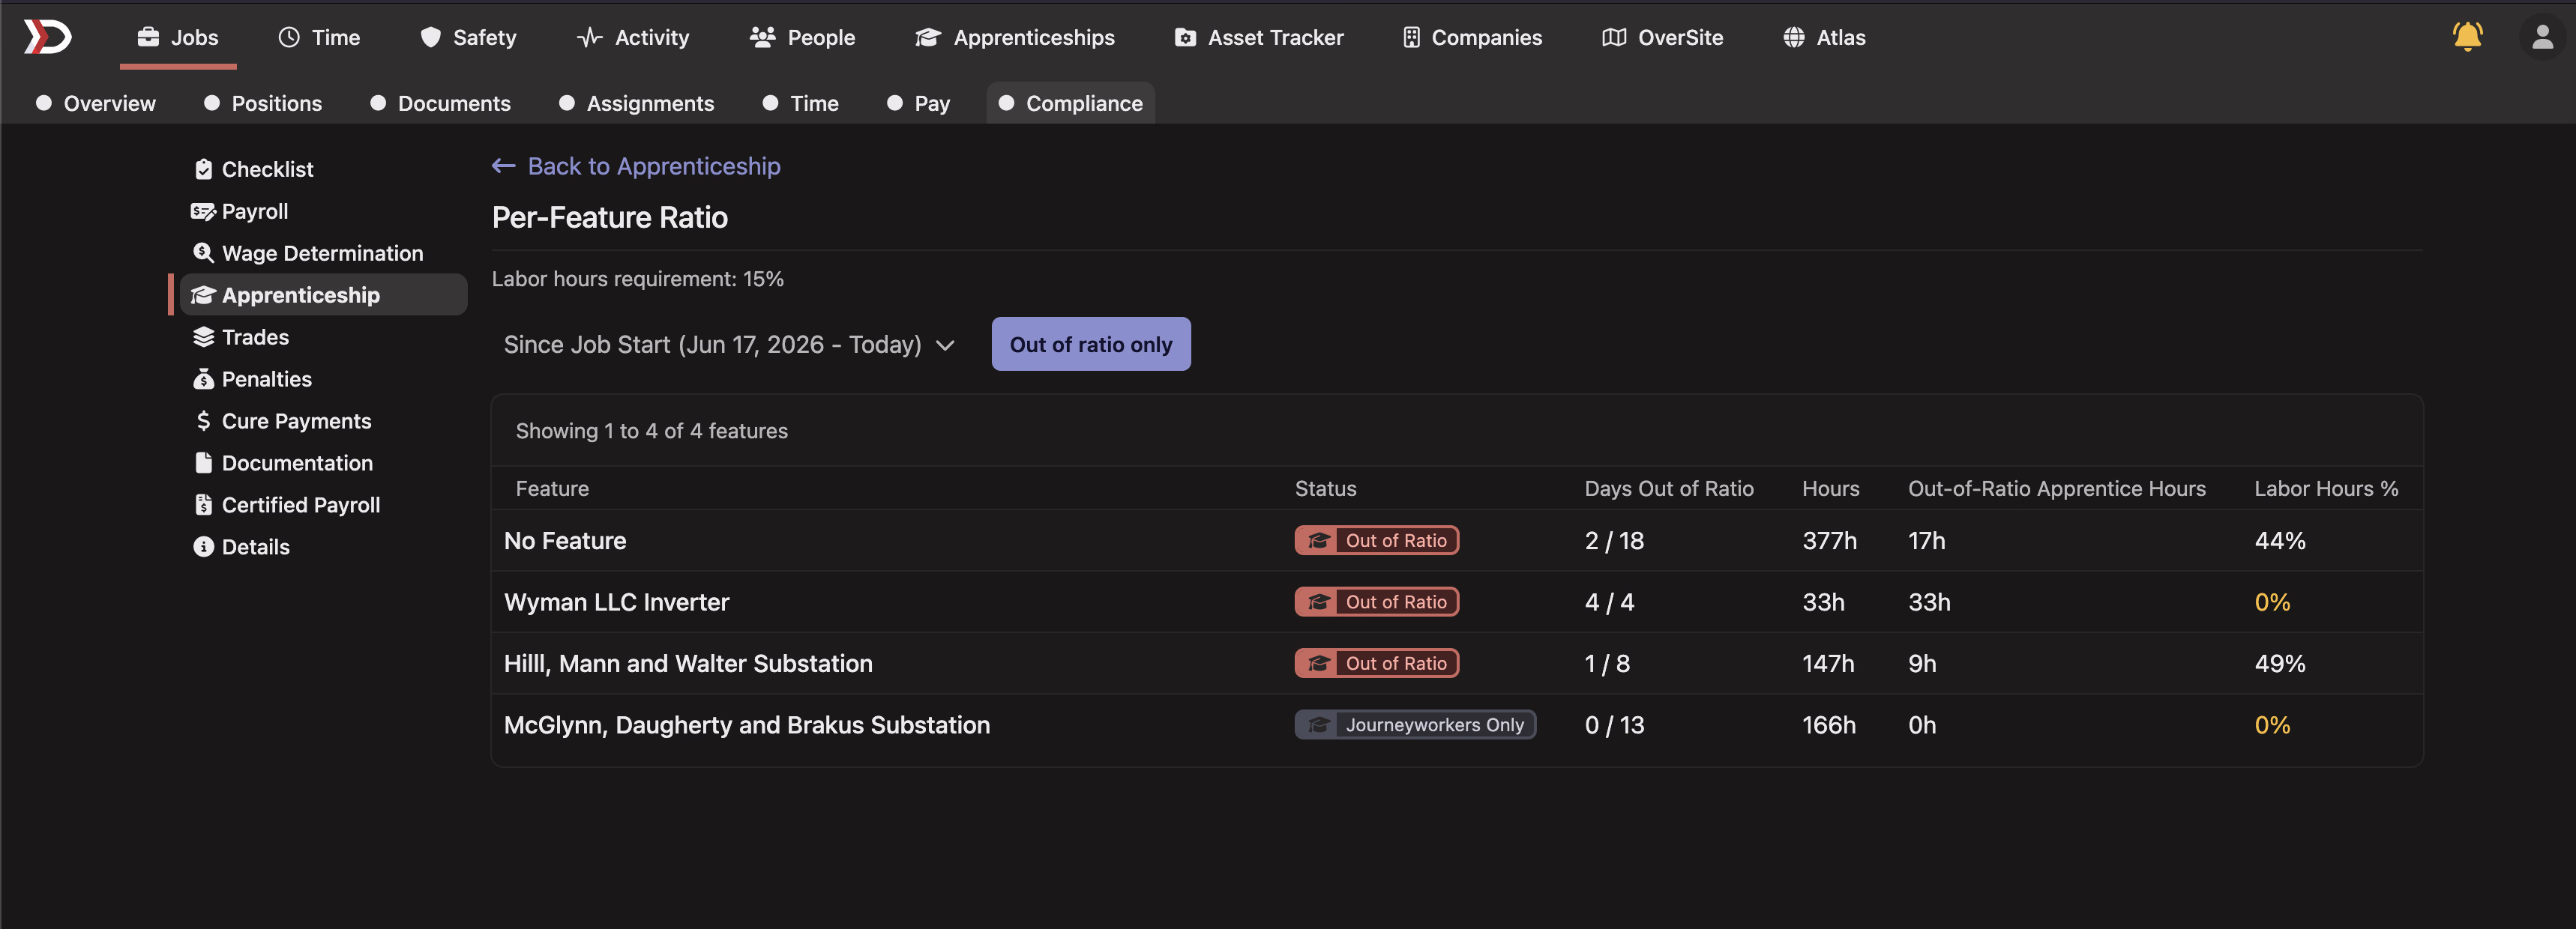Click the No Feature row name
This screenshot has width=2576, height=929.
(565, 540)
